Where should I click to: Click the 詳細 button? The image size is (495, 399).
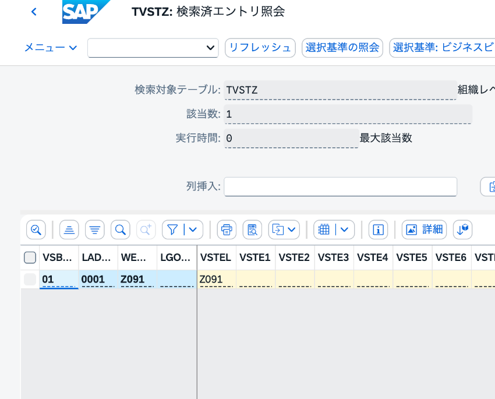(425, 229)
